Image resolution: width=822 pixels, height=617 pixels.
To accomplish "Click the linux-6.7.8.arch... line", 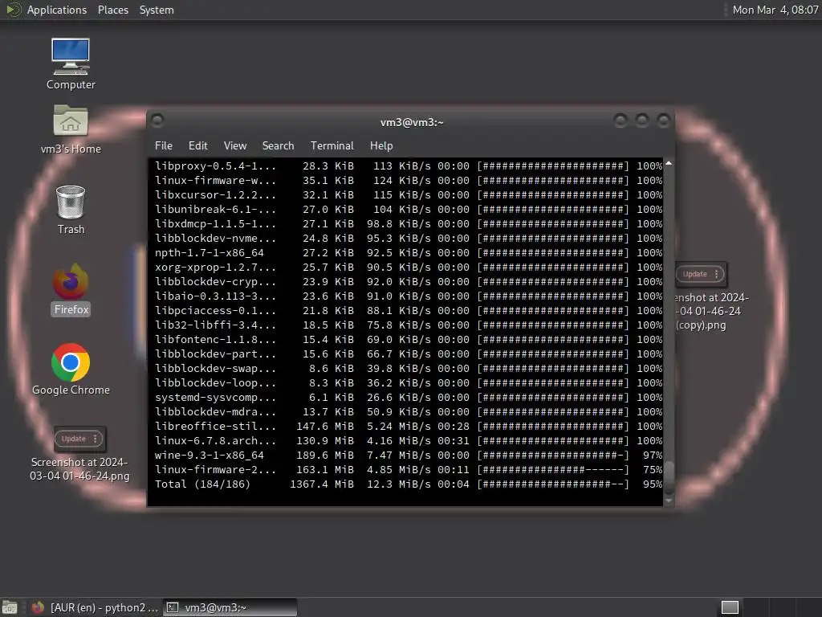I will (409, 441).
